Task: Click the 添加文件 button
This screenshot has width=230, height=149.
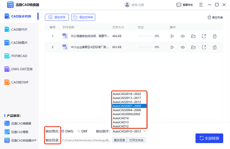Action: coord(57,17)
